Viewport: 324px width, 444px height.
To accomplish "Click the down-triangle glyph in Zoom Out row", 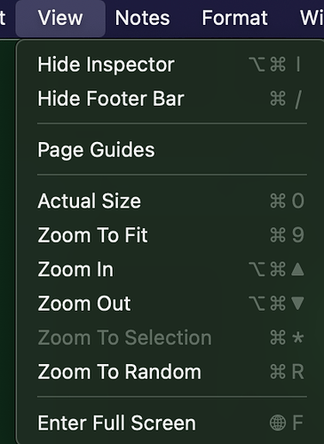I will tap(297, 304).
